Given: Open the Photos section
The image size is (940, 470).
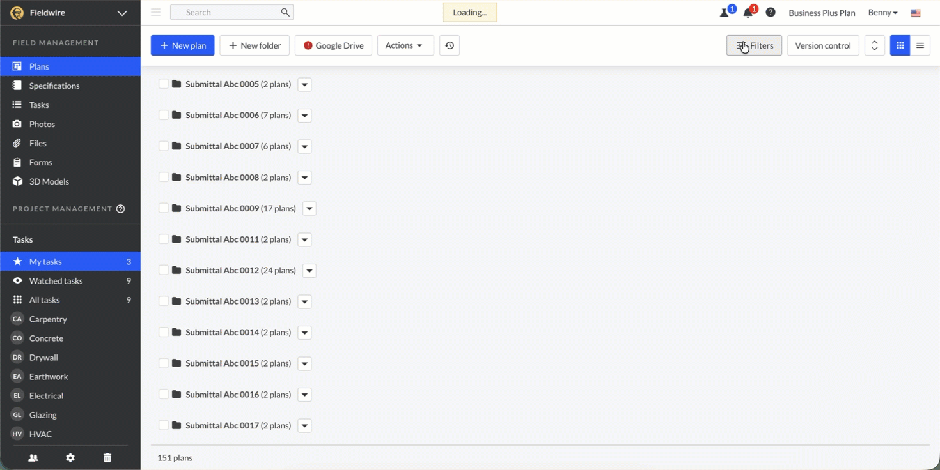Looking at the screenshot, I should pyautogui.click(x=42, y=124).
